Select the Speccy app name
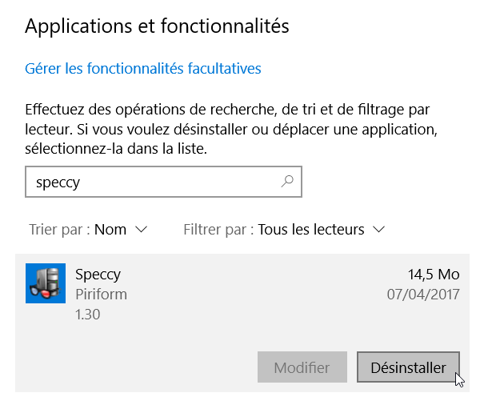Screen dimensions: 488x413 pos(98,275)
